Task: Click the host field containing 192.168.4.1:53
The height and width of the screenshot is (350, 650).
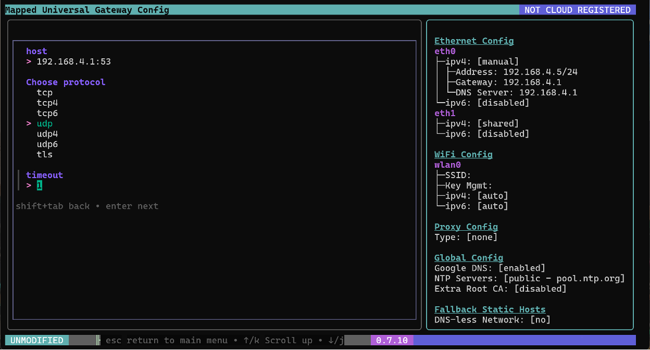Action: tap(74, 61)
